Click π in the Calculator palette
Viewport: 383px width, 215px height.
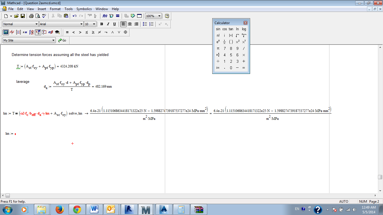(x=218, y=48)
